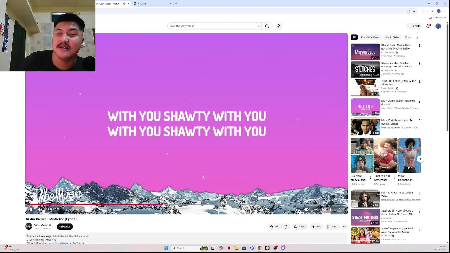Save the video to a playlist
Image resolution: width=450 pixels, height=253 pixels.
coord(332,227)
